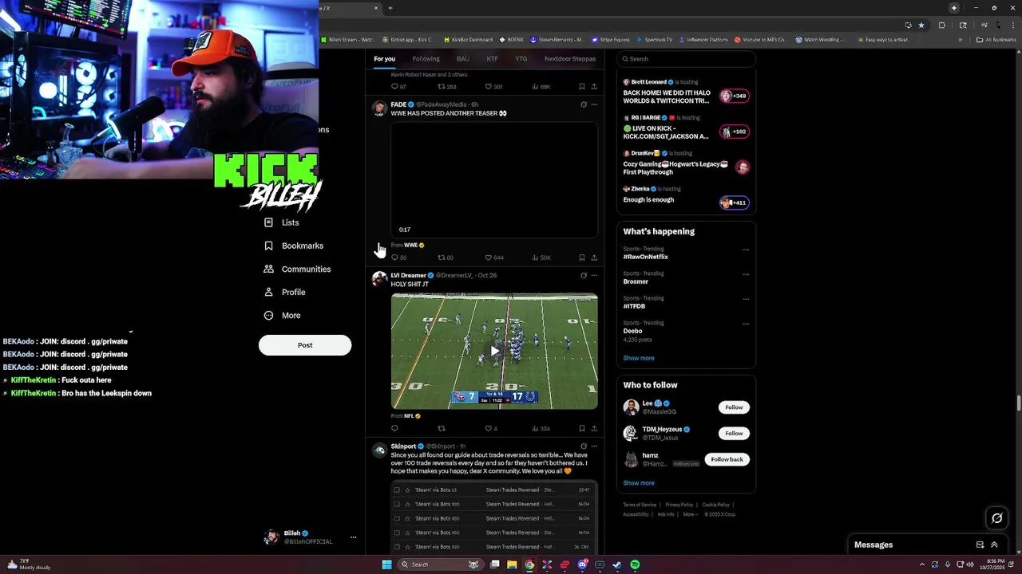Viewport: 1022px width, 574px height.
Task: Click Grok icon on FADE's post
Action: coord(584,104)
